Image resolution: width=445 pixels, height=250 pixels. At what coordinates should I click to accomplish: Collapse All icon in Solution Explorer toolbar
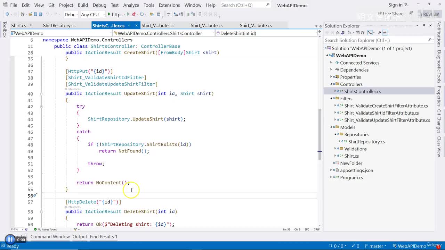(358, 33)
